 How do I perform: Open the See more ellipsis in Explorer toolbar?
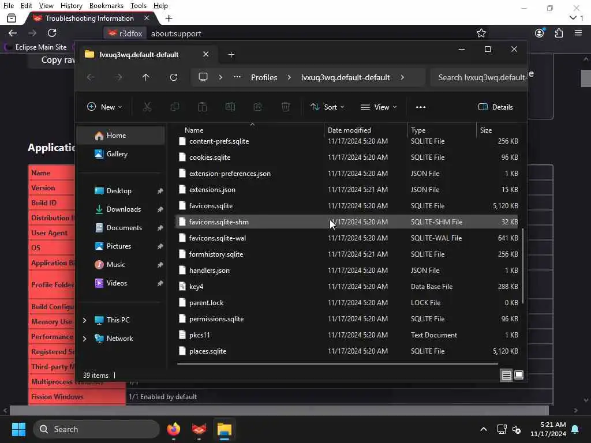(421, 107)
